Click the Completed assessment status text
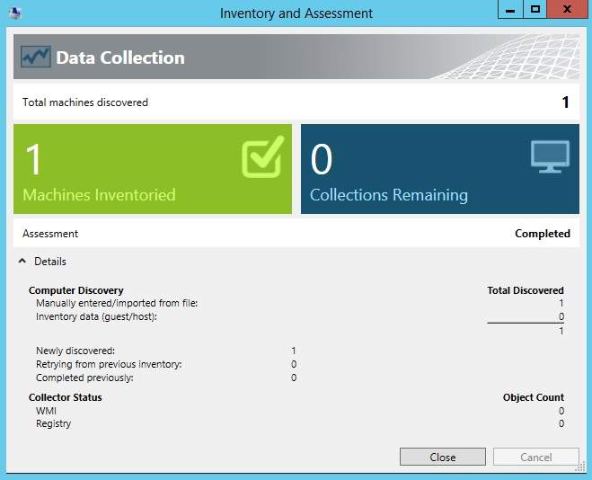Image resolution: width=592 pixels, height=480 pixels. coord(542,234)
